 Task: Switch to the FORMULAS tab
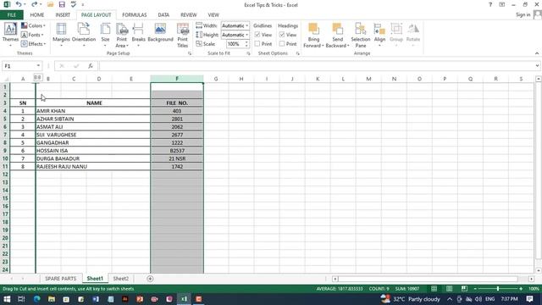click(x=135, y=15)
